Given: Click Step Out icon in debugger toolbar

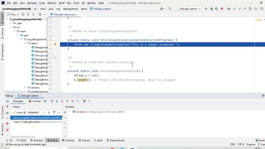Looking at the screenshot, I should (x=67, y=101).
